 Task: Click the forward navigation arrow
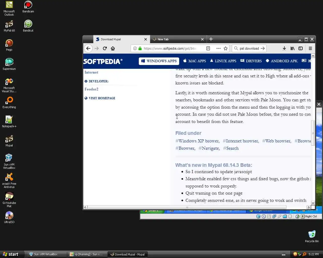(97, 48)
